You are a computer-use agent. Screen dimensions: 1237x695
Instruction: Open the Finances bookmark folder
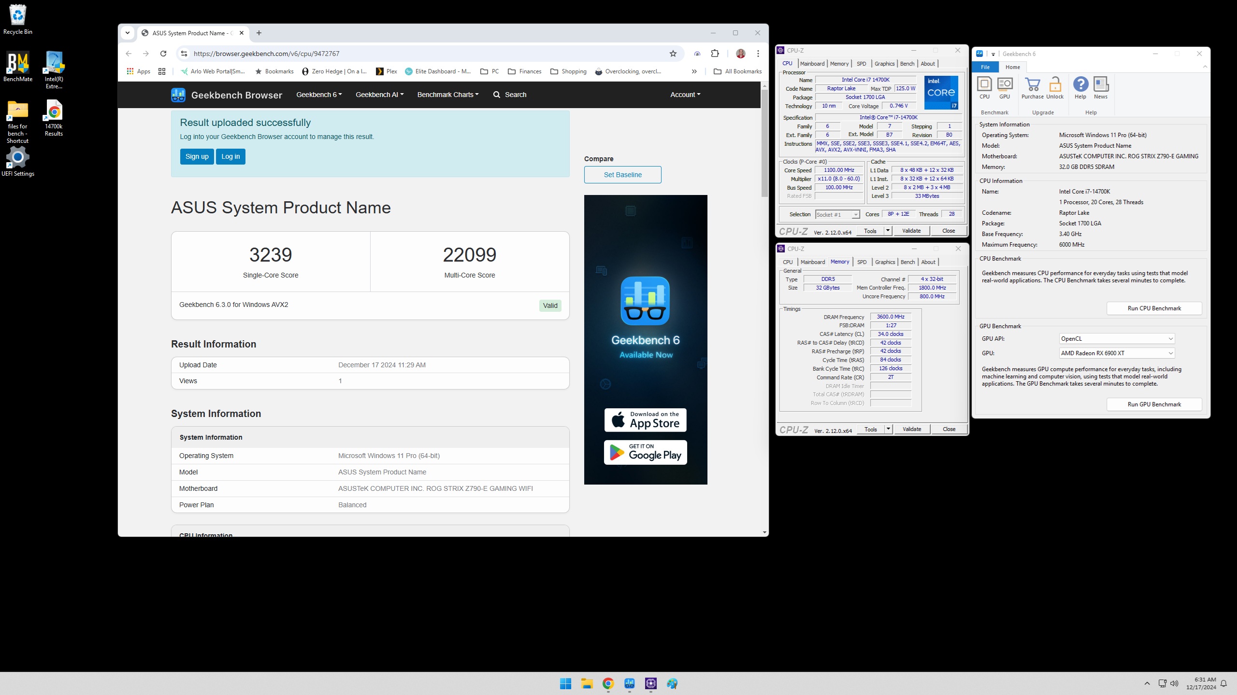[525, 71]
